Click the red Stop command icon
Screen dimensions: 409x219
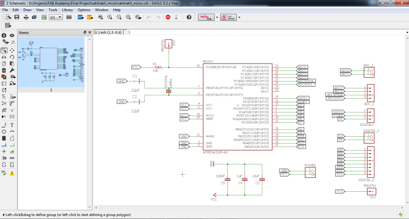[168, 17]
